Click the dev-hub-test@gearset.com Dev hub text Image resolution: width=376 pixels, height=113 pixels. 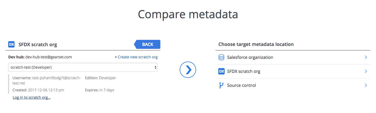click(48, 57)
